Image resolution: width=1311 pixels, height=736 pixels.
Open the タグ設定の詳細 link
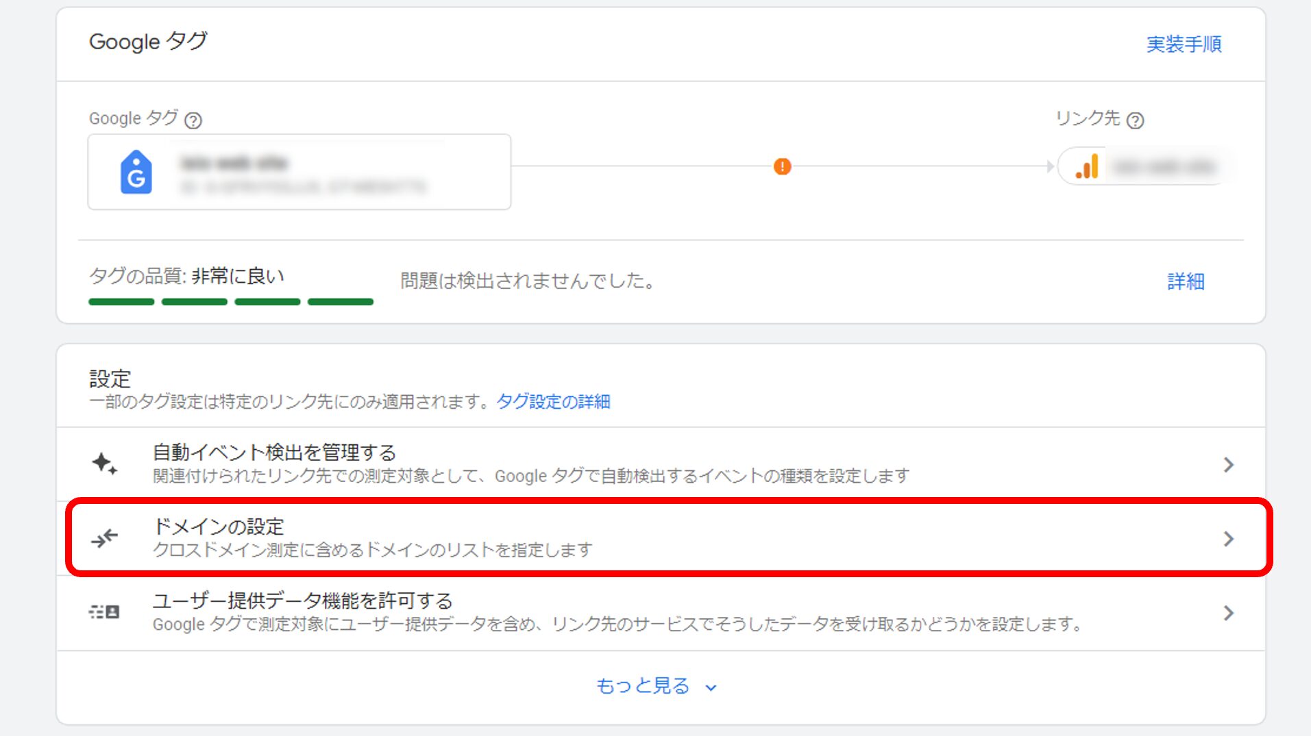pyautogui.click(x=553, y=401)
